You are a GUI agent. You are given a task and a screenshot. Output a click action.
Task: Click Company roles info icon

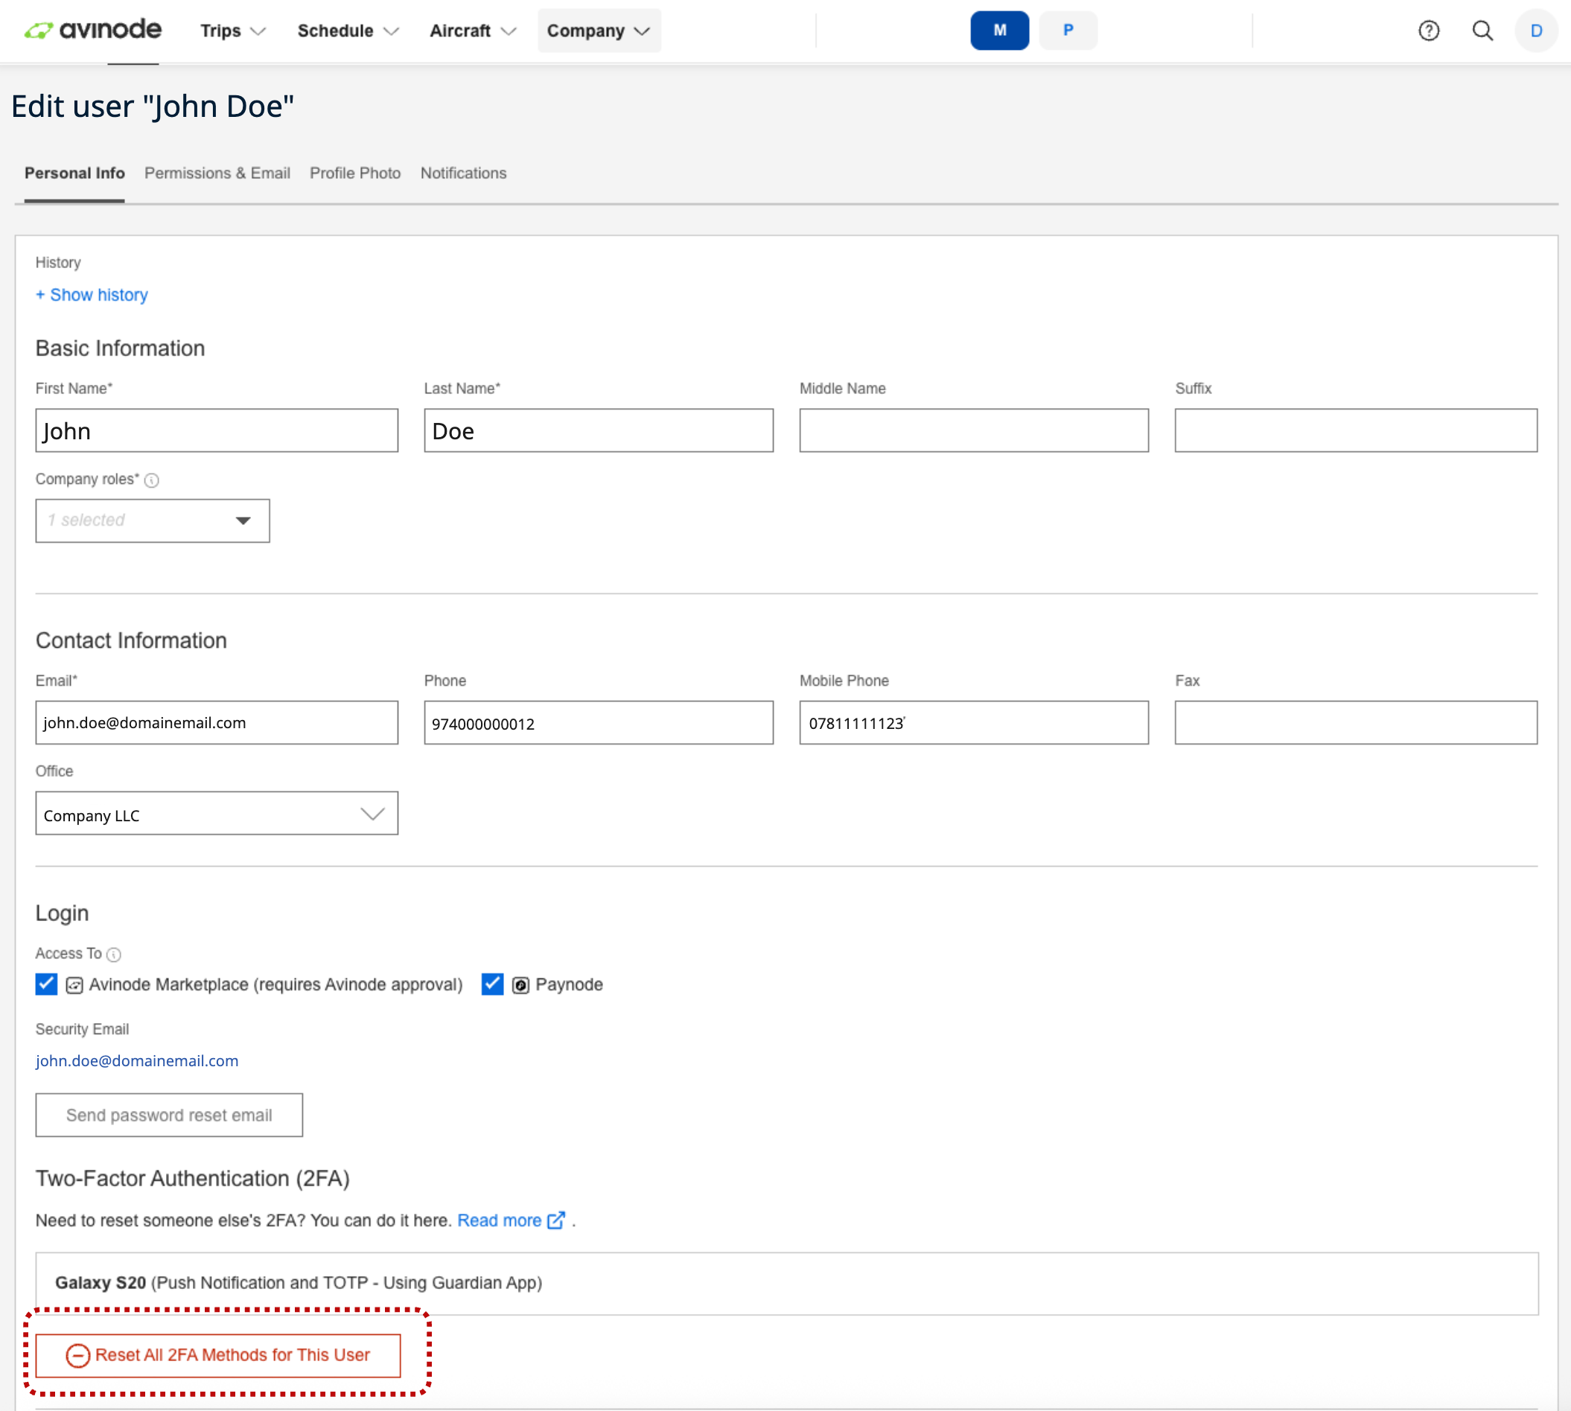pyautogui.click(x=152, y=480)
